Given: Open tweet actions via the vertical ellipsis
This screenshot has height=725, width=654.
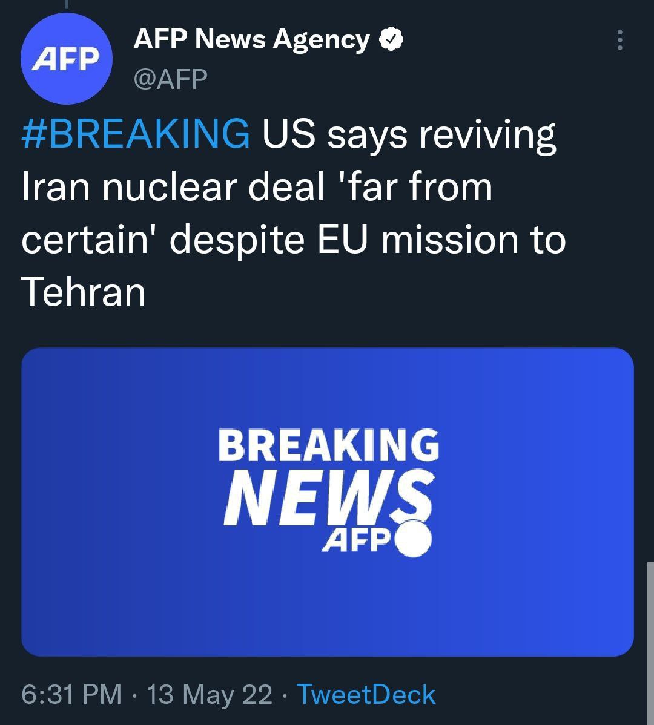Looking at the screenshot, I should 619,41.
